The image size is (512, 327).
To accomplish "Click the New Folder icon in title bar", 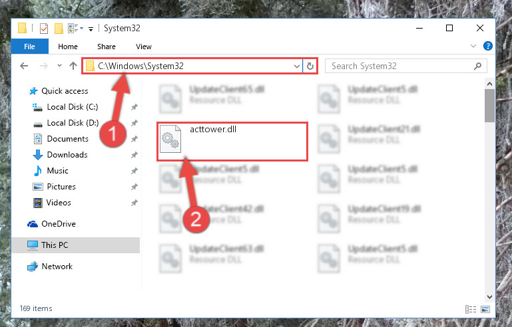I will 59,29.
